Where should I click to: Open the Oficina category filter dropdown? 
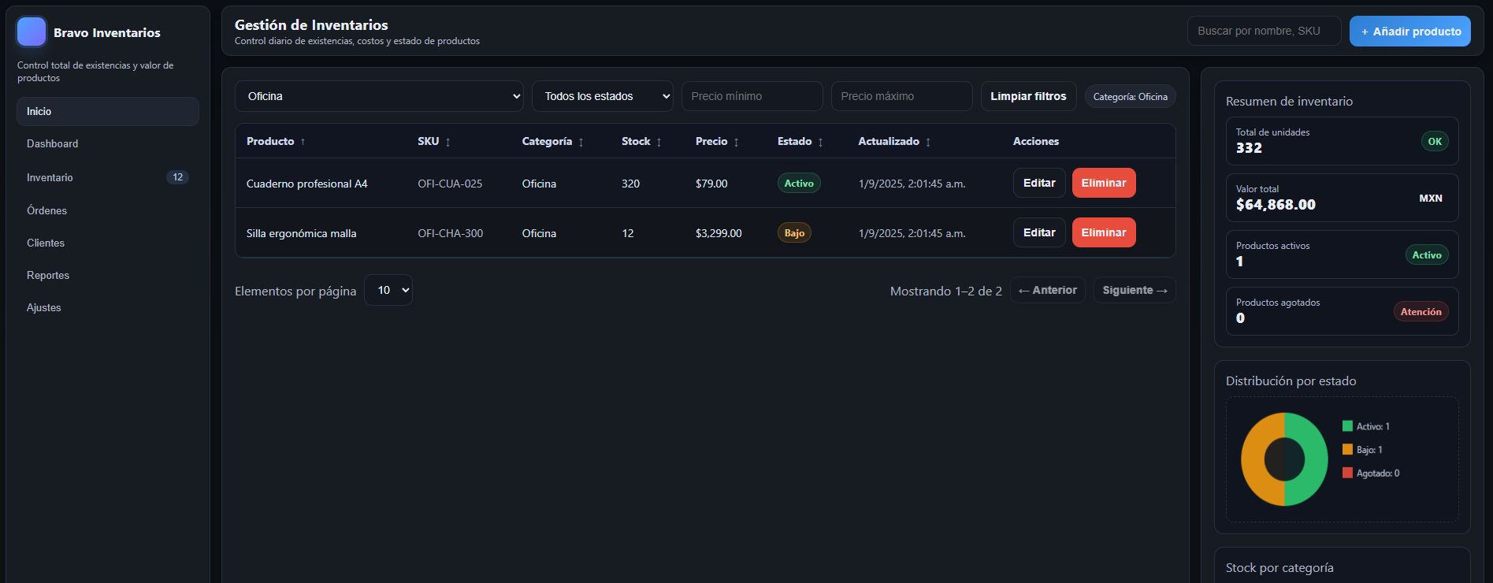(x=379, y=96)
